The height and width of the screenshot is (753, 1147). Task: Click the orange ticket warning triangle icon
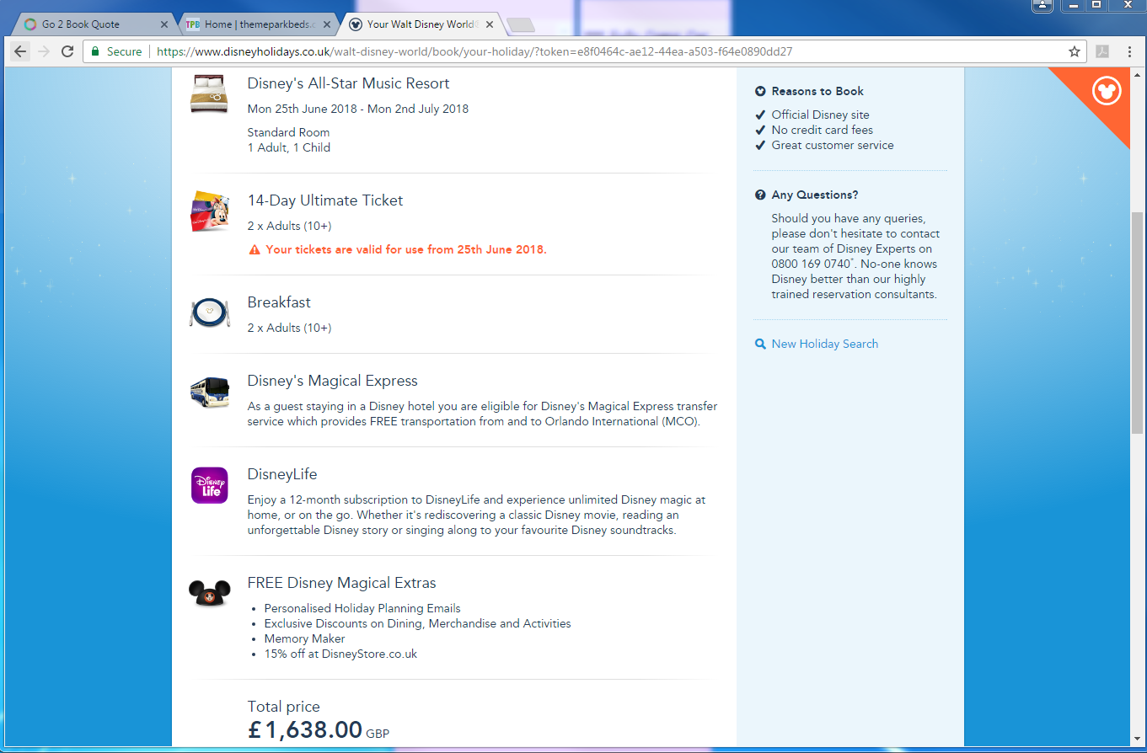tap(255, 250)
